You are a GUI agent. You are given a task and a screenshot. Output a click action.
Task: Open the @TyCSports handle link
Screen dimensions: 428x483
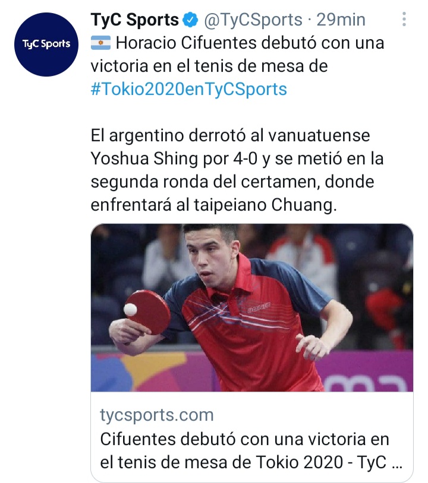coord(253,20)
